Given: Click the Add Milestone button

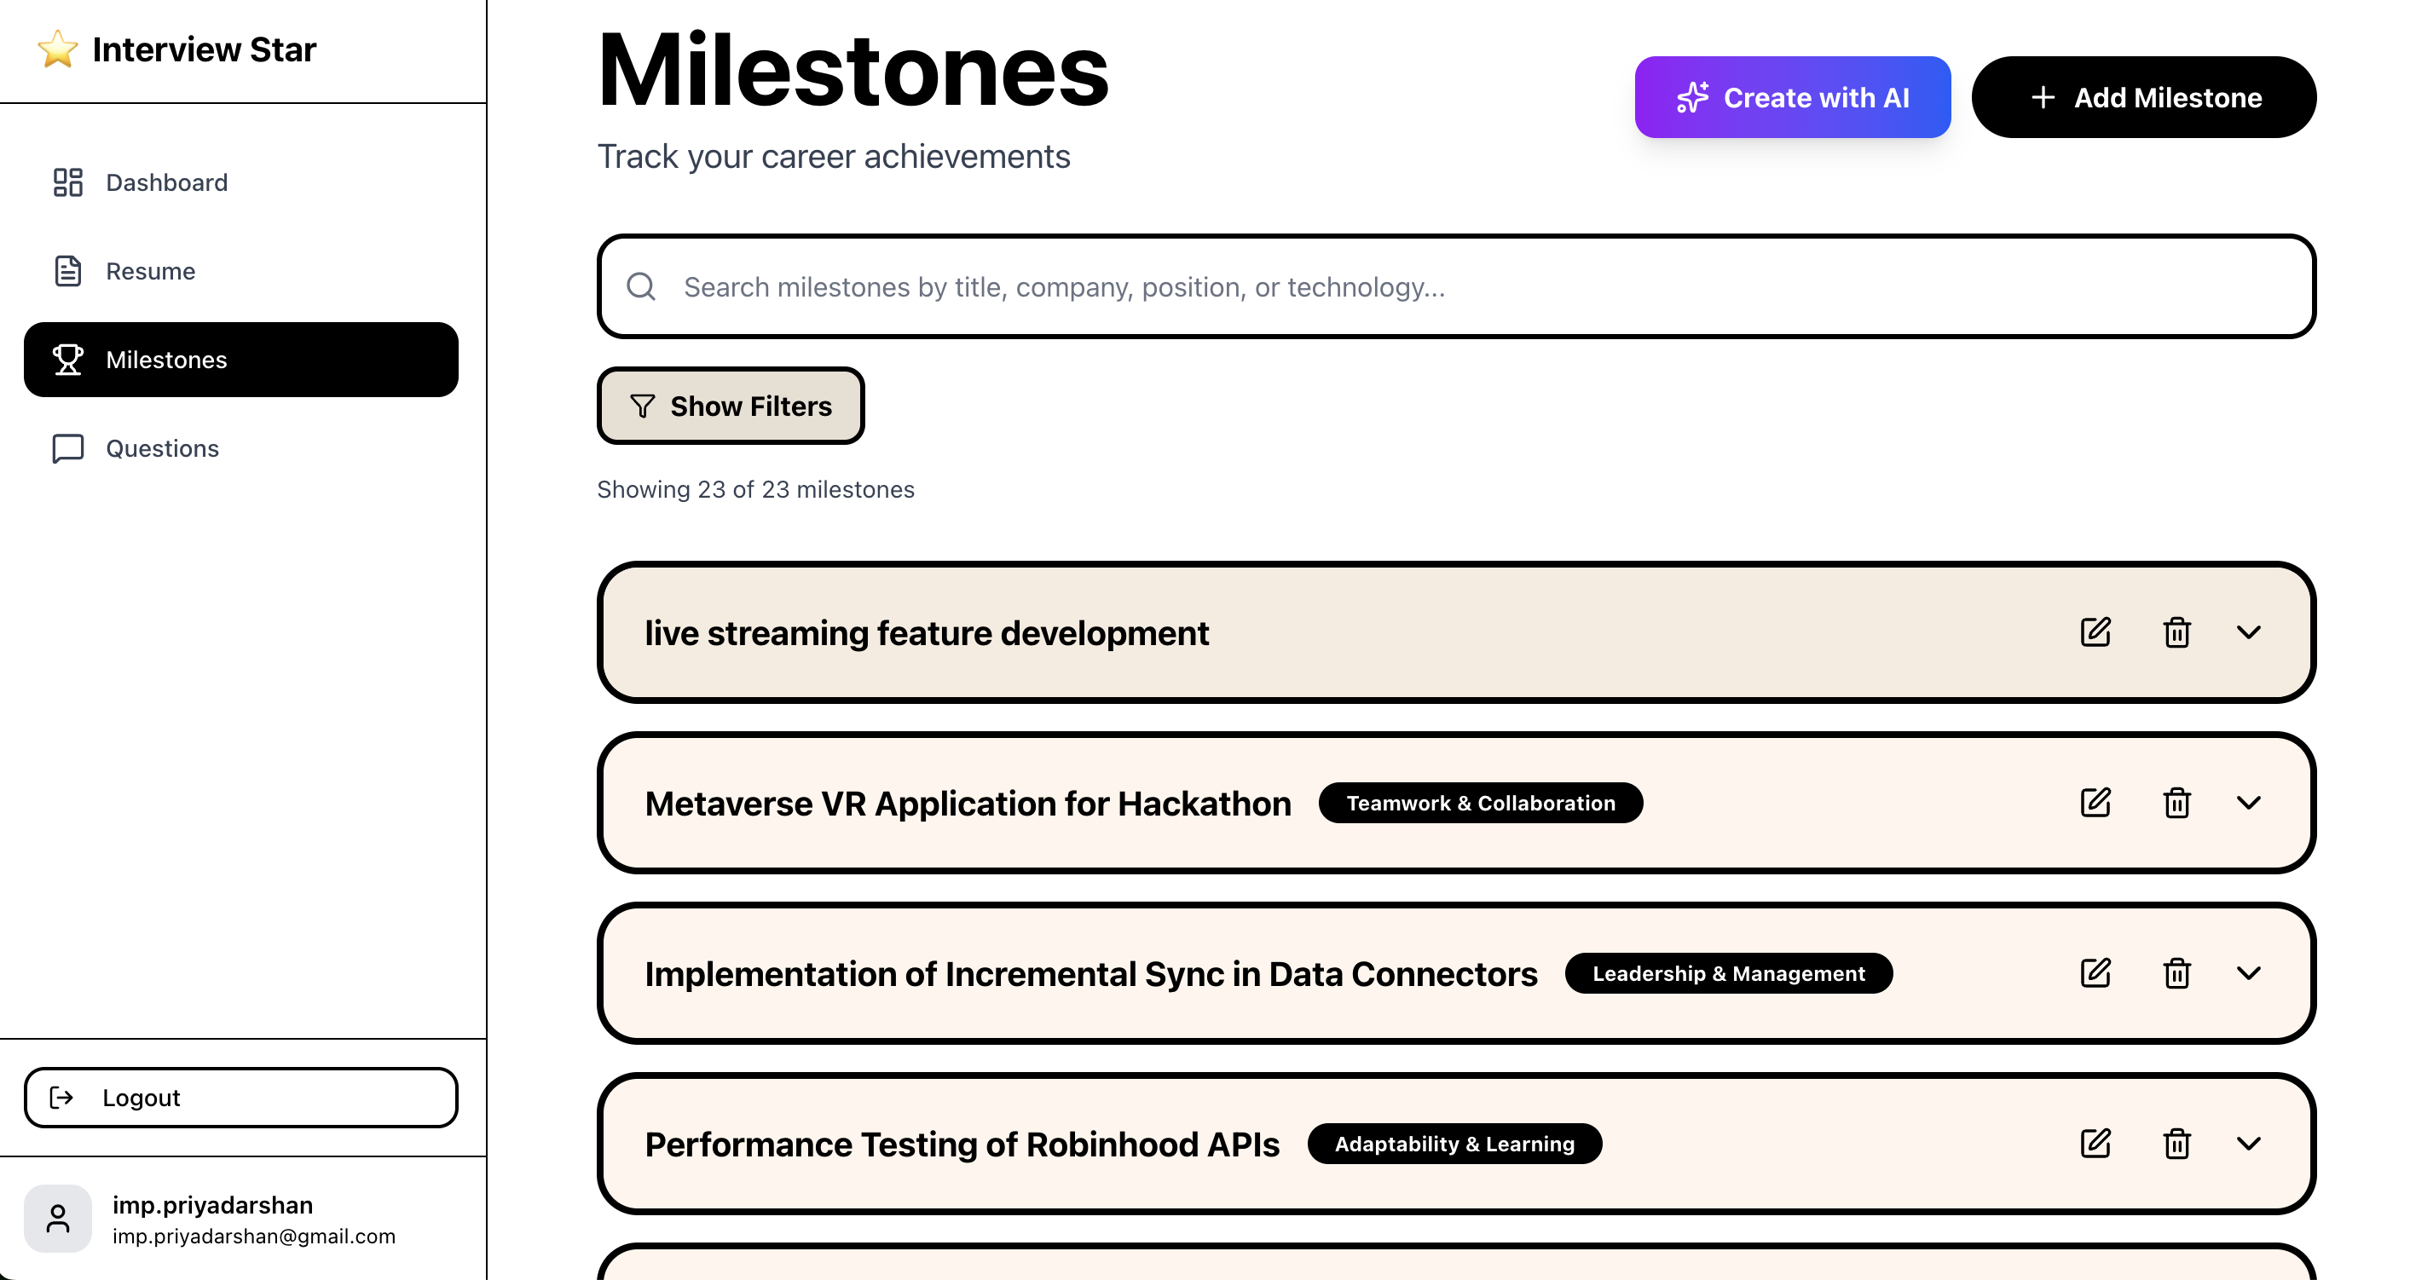Looking at the screenshot, I should coord(2144,96).
